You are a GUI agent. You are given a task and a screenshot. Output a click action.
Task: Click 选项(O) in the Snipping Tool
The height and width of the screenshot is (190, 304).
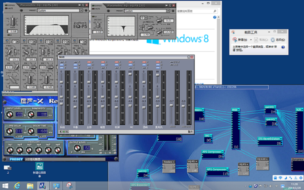coord(278,40)
